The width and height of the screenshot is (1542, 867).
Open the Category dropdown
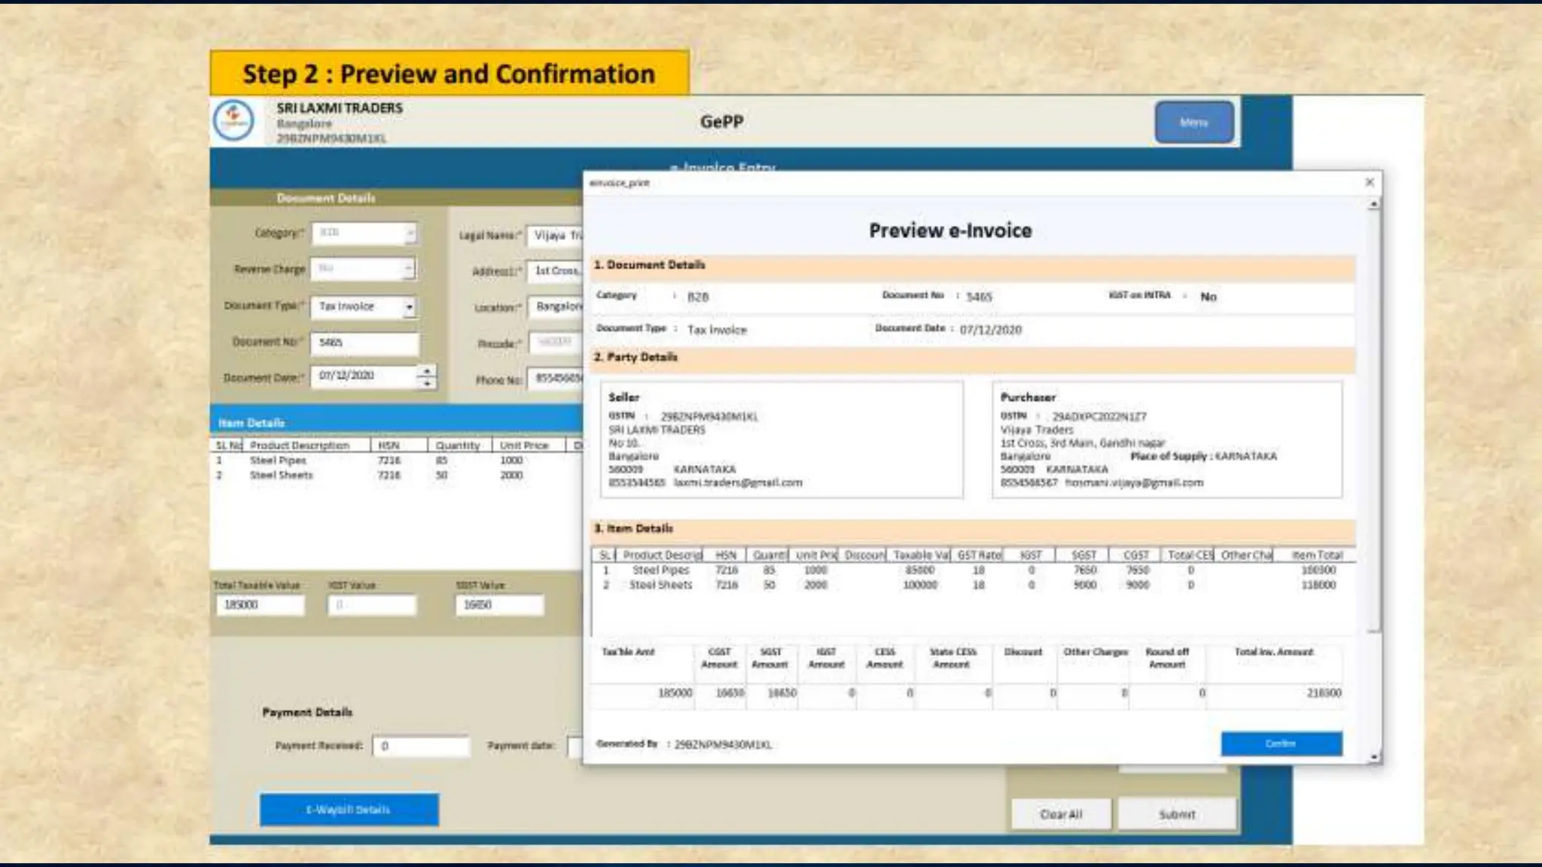coord(410,233)
